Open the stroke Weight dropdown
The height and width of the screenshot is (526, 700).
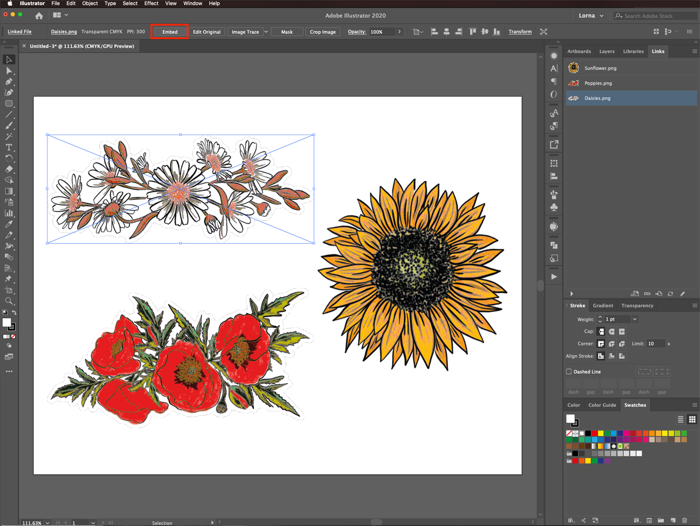tap(635, 320)
